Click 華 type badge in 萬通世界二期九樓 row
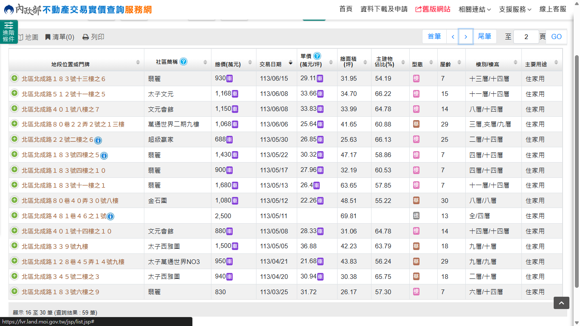Image resolution: width=580 pixels, height=326 pixels. 417,124
